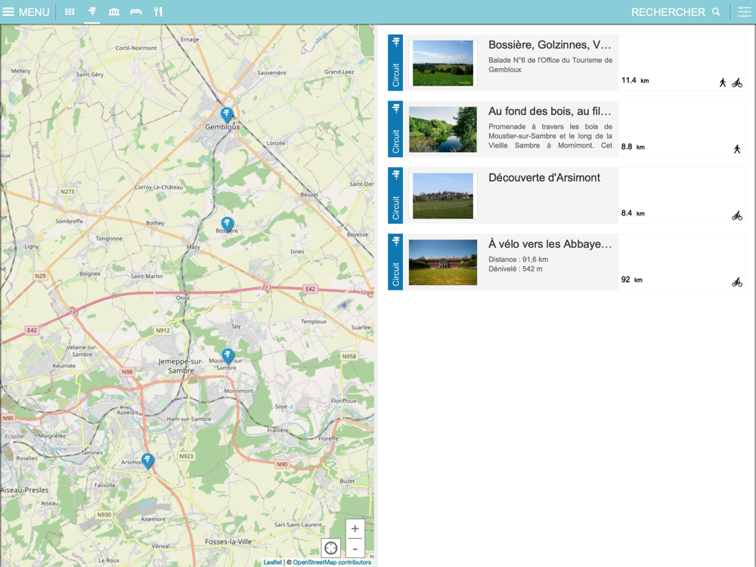Click the Bossière green field thumbnail
Image resolution: width=756 pixels, height=567 pixels.
442,64
